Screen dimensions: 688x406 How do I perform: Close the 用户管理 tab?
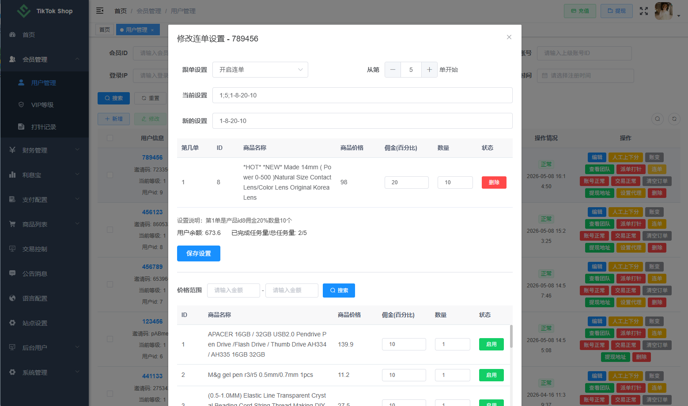pos(152,30)
